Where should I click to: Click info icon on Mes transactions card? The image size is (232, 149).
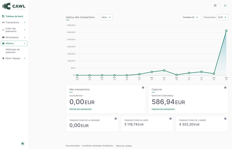pyautogui.click(x=143, y=88)
